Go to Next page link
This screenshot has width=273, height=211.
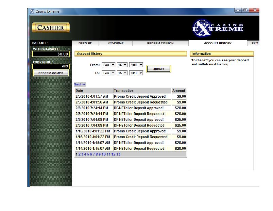point(80,84)
